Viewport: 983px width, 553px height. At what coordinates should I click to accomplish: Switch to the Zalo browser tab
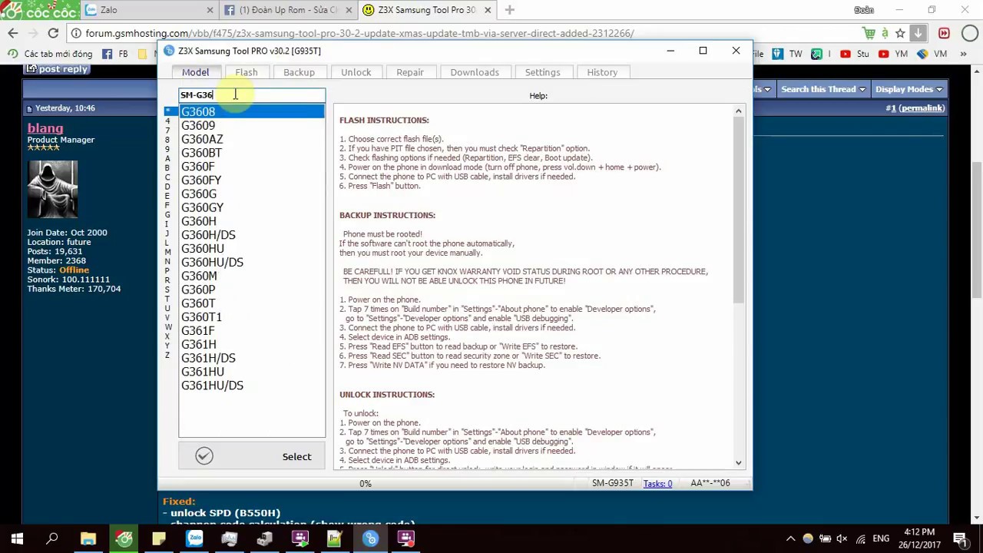[x=150, y=10]
